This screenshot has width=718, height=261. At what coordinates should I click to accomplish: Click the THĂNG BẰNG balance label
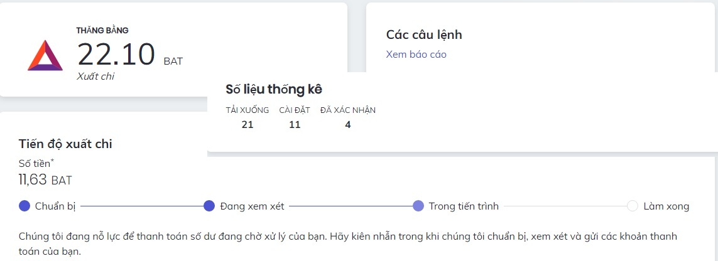(102, 30)
